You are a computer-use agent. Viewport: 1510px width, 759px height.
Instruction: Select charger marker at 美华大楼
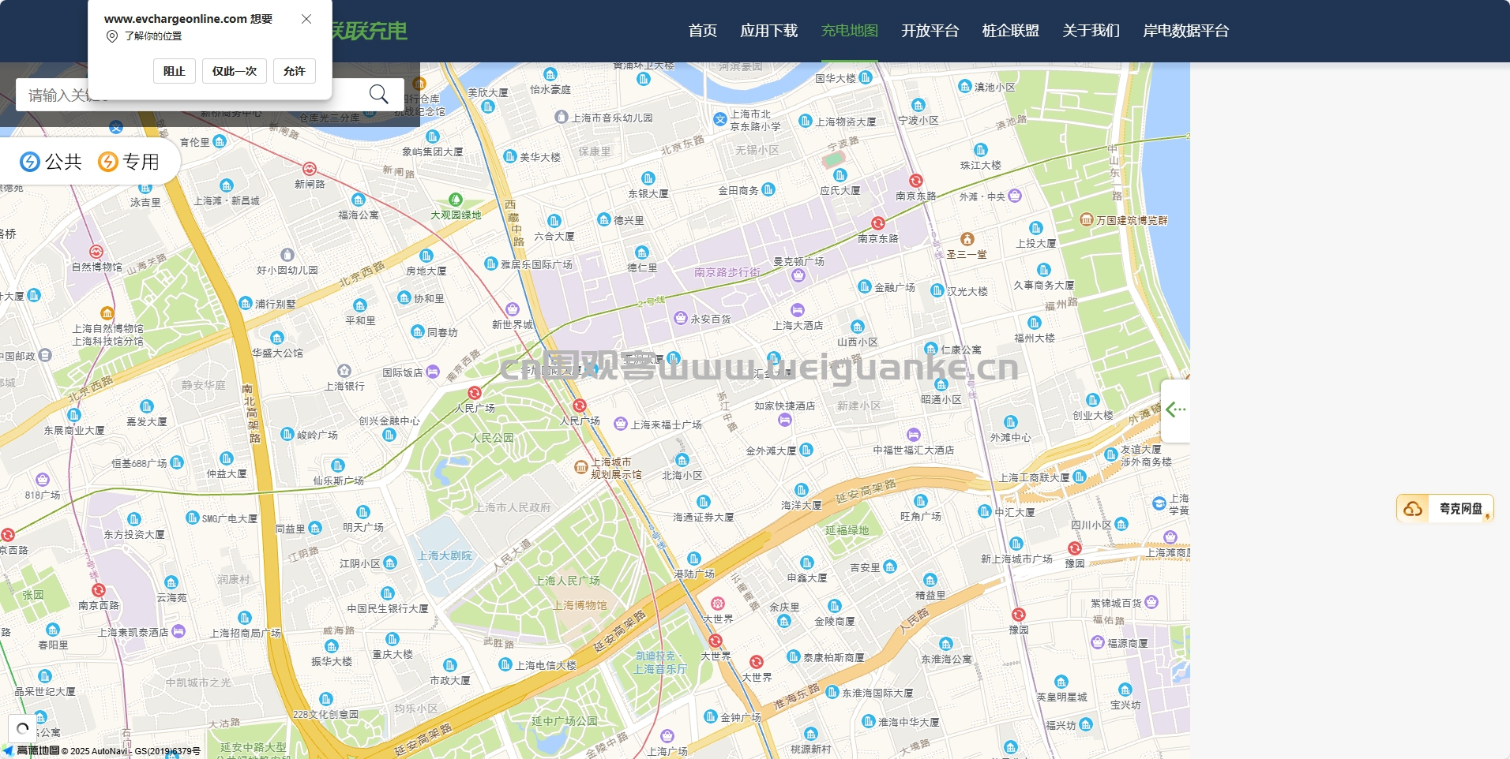point(510,156)
